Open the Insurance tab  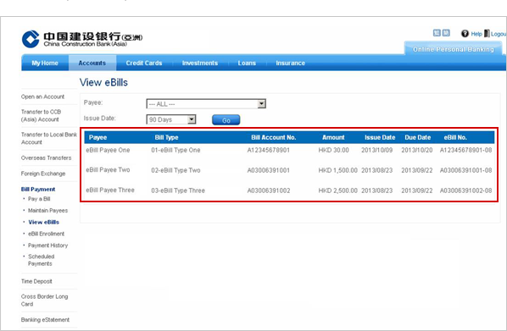pos(290,63)
